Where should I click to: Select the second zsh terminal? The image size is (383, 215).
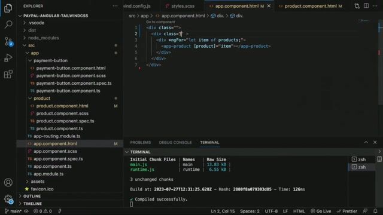click(x=361, y=167)
